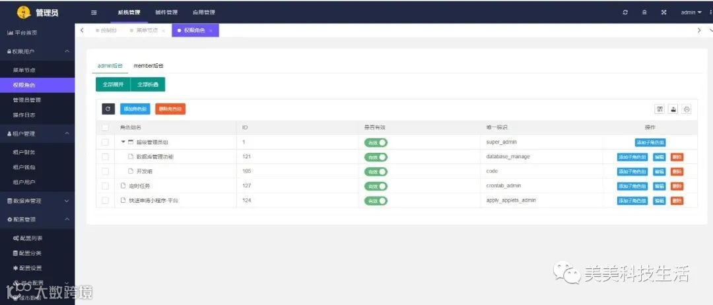
Task: Click the file icon beside 快速申请小程序-平台
Action: (123, 200)
